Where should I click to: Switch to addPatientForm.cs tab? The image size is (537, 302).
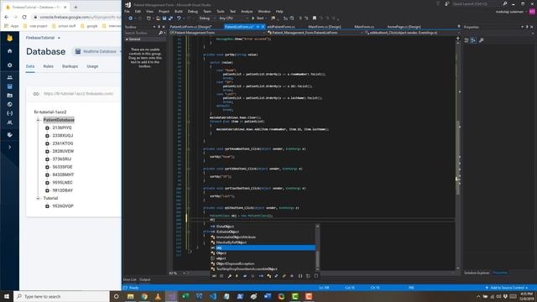click(281, 27)
